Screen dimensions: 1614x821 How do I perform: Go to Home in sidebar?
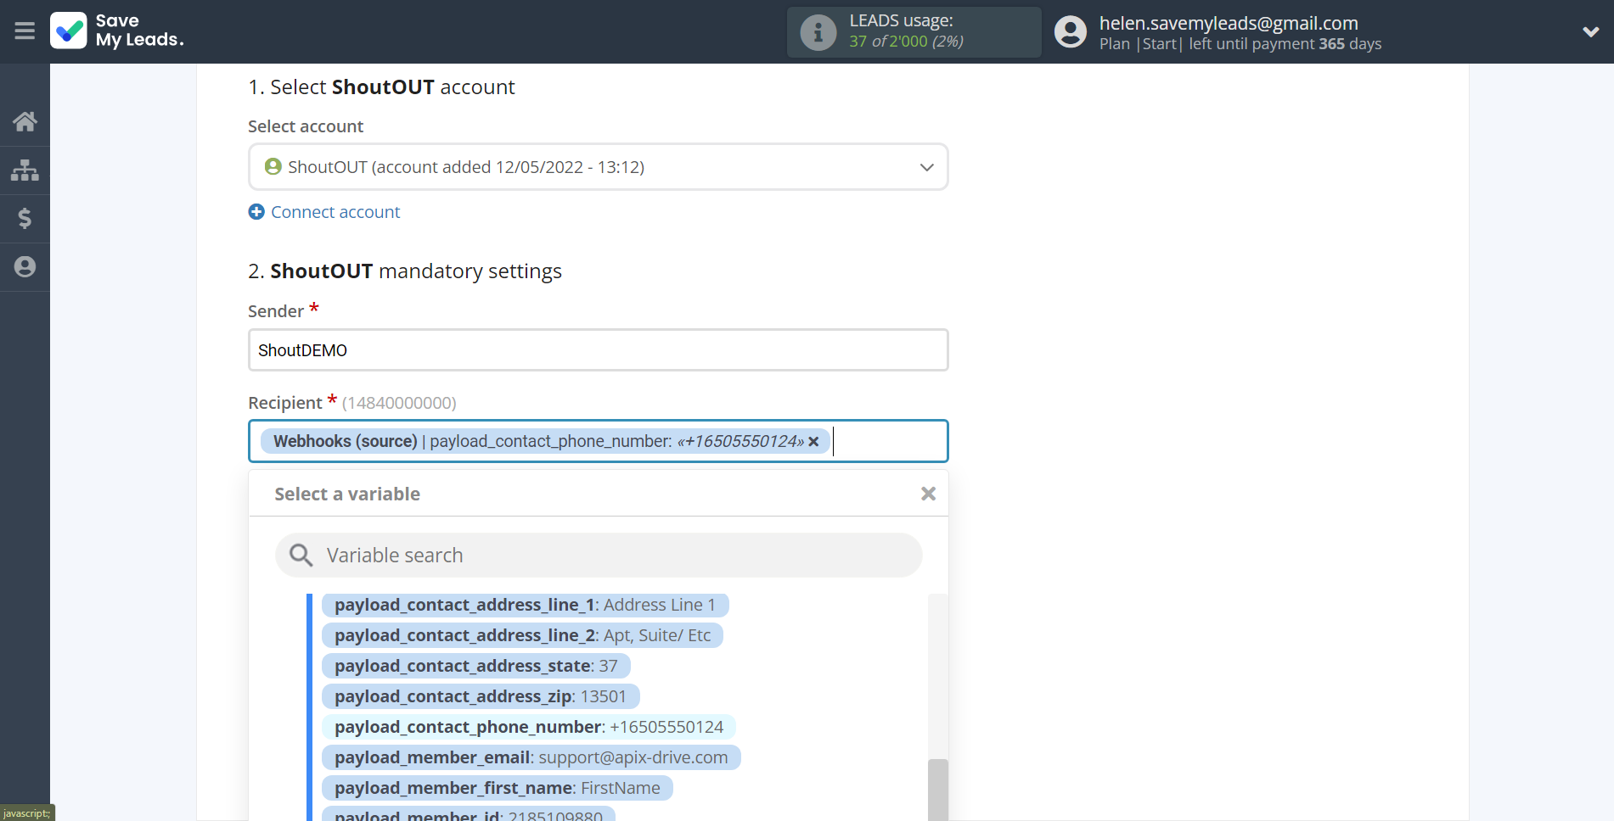(x=25, y=122)
